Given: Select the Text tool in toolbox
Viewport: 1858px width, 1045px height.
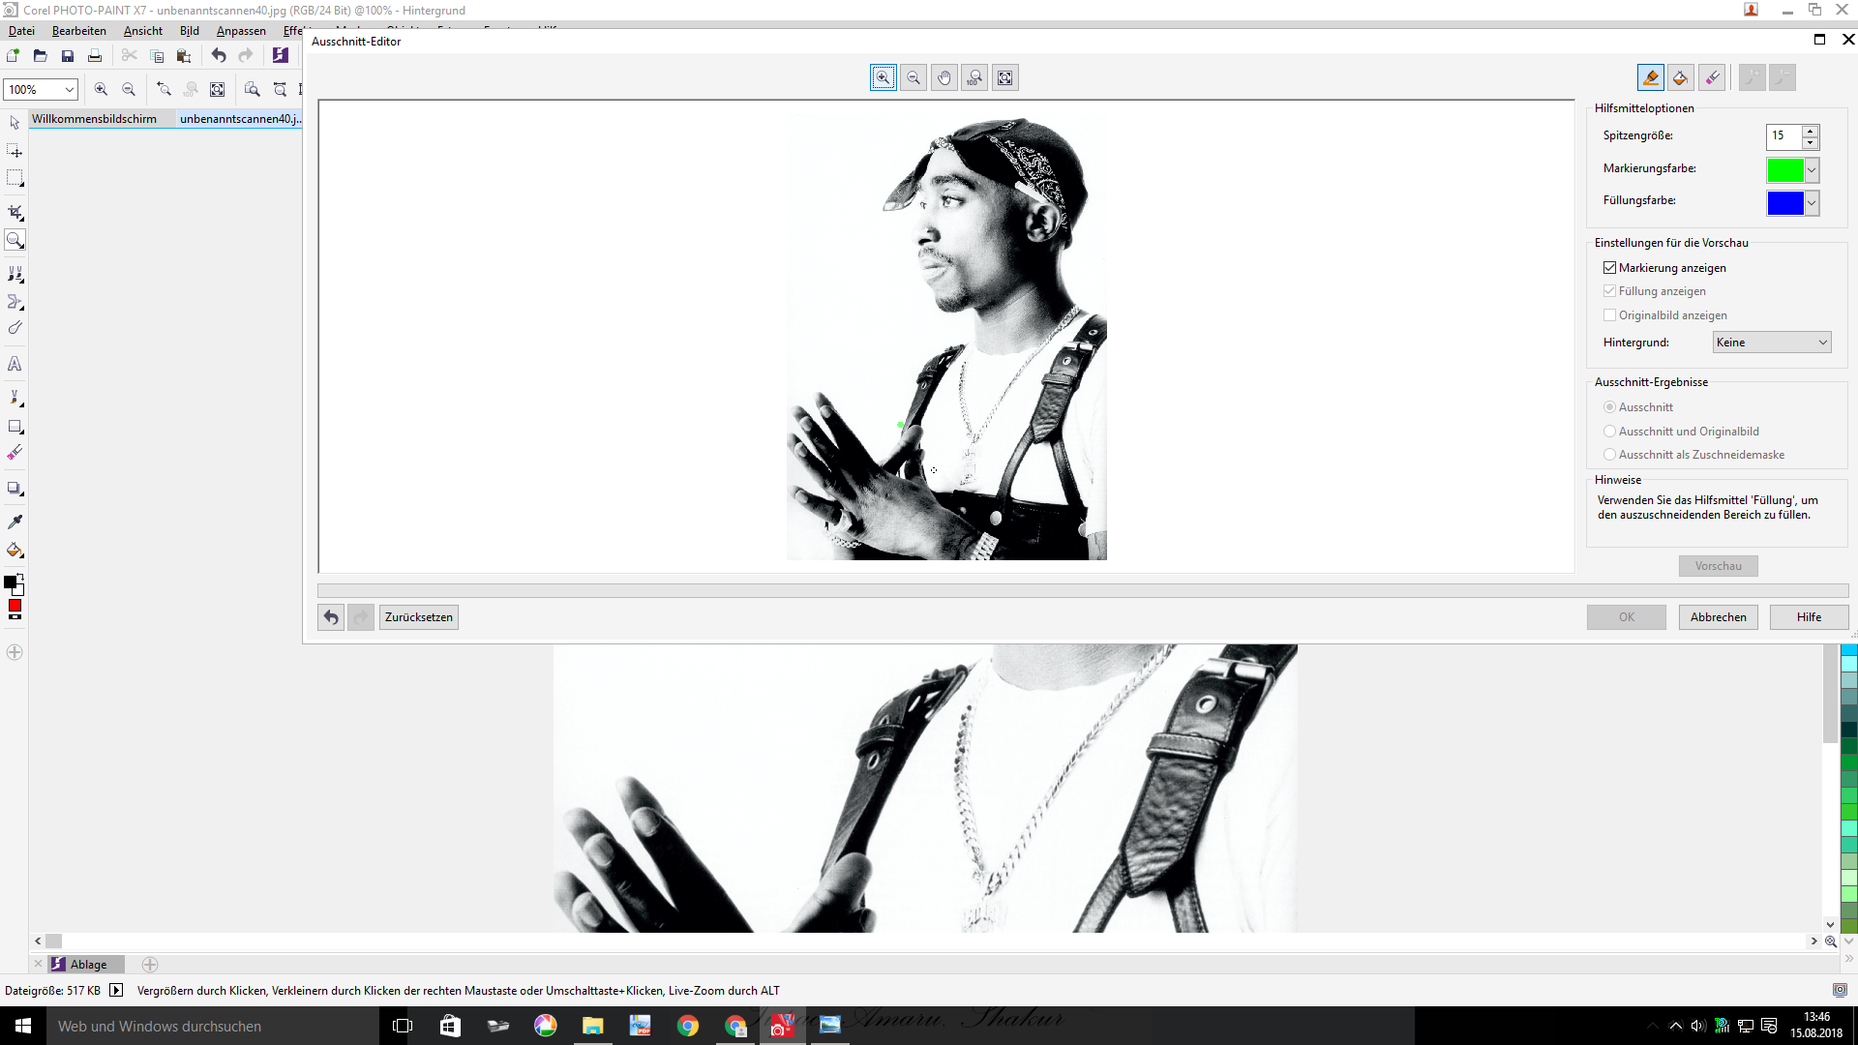Looking at the screenshot, I should point(15,364).
